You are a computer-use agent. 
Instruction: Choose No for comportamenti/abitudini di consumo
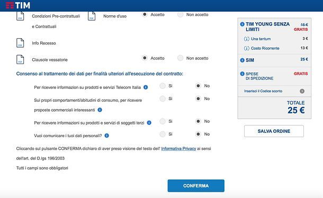tap(198, 98)
